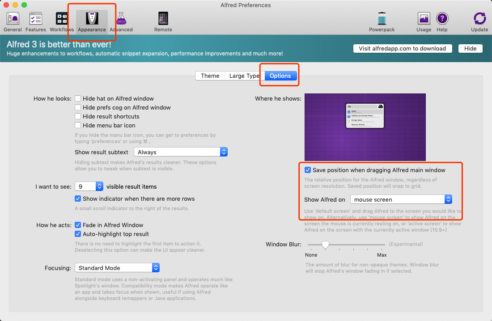Enable Hide prefs cog on Alfred window
This screenshot has height=321, width=492.
coord(78,107)
